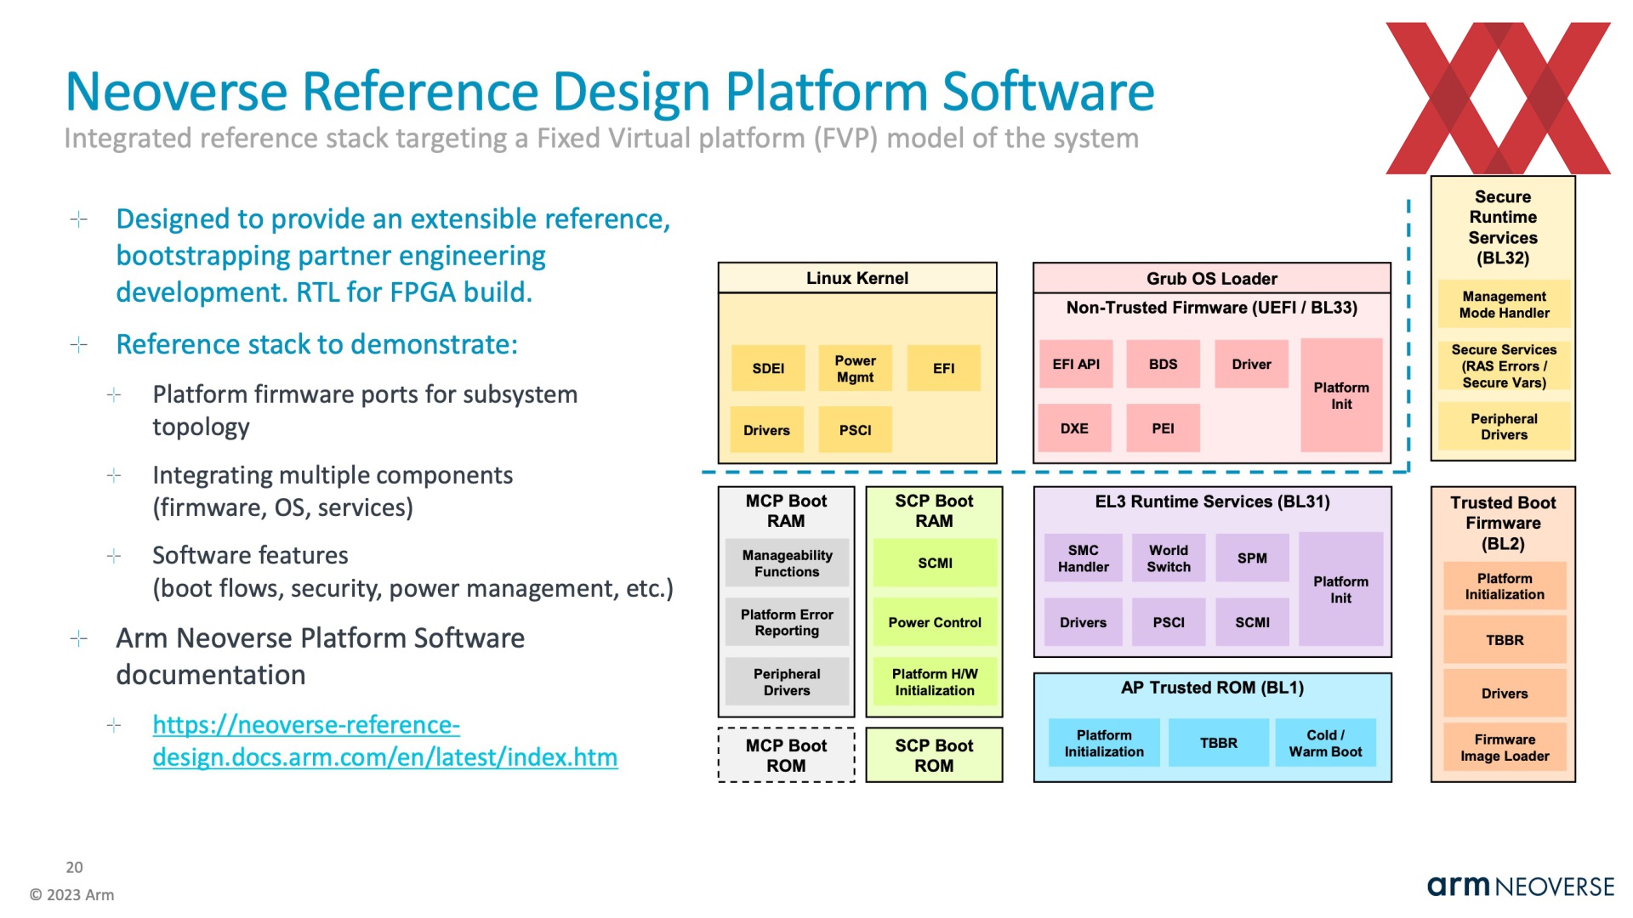Click the TBBR box in AP Trusted ROM
1633x918 pixels.
pos(1218,743)
